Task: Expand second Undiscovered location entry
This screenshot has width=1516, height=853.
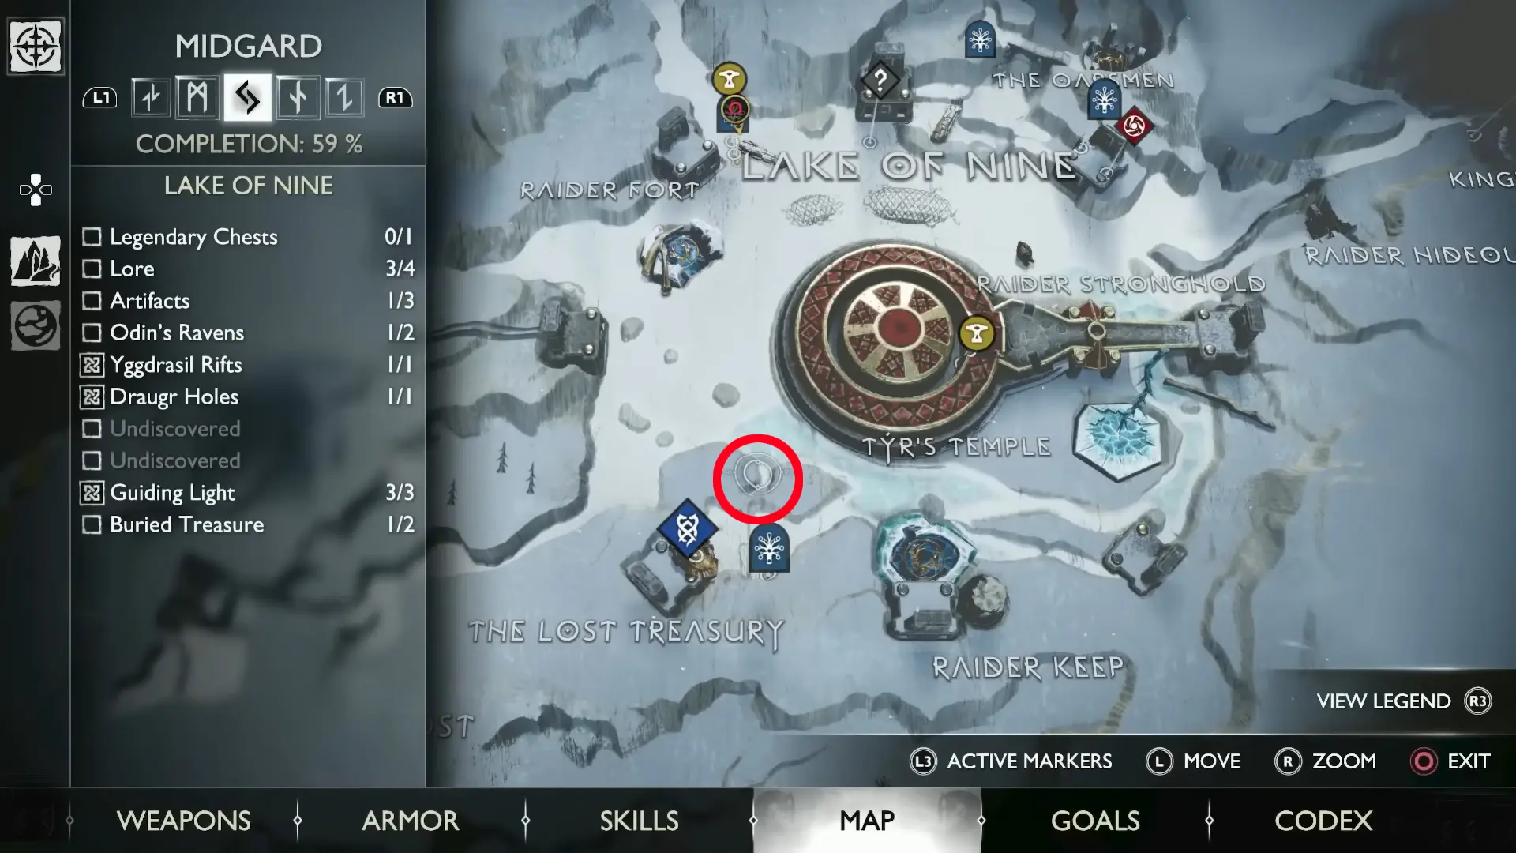Action: pos(174,460)
